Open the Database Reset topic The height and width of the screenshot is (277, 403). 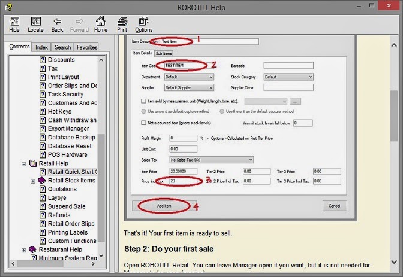tap(70, 146)
